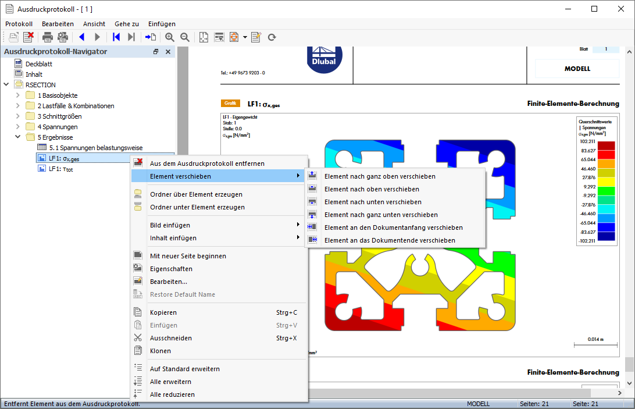Open printer settings toolbar icon
The image size is (635, 409).
pos(63,37)
